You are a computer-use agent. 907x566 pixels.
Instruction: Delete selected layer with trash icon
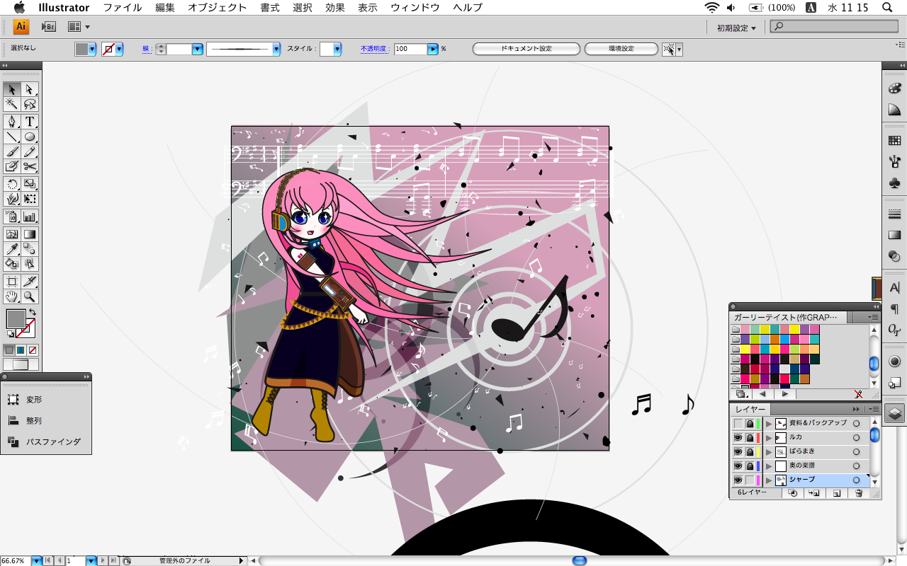[x=859, y=492]
